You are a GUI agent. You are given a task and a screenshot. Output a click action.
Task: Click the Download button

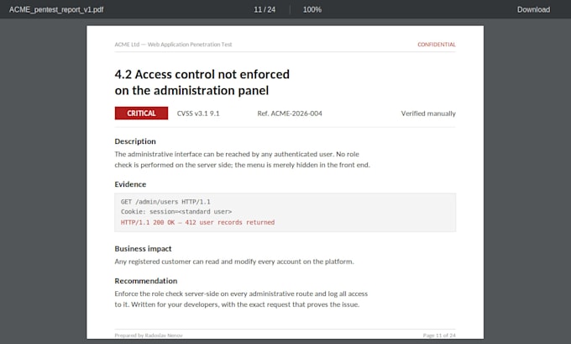[533, 9]
